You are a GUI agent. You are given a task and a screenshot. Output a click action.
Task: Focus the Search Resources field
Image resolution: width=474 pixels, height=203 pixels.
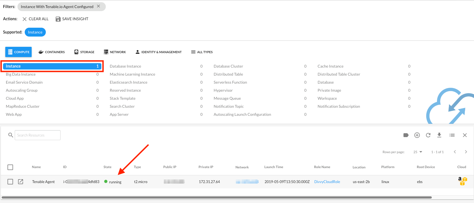[x=37, y=135]
